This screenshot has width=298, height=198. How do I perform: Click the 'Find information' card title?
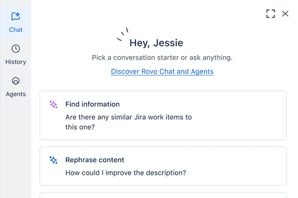tap(92, 104)
